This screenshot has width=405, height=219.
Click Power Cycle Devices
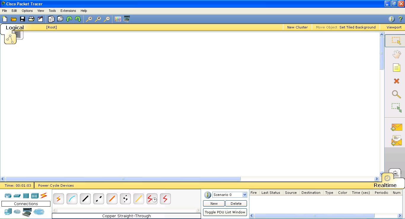click(56, 186)
